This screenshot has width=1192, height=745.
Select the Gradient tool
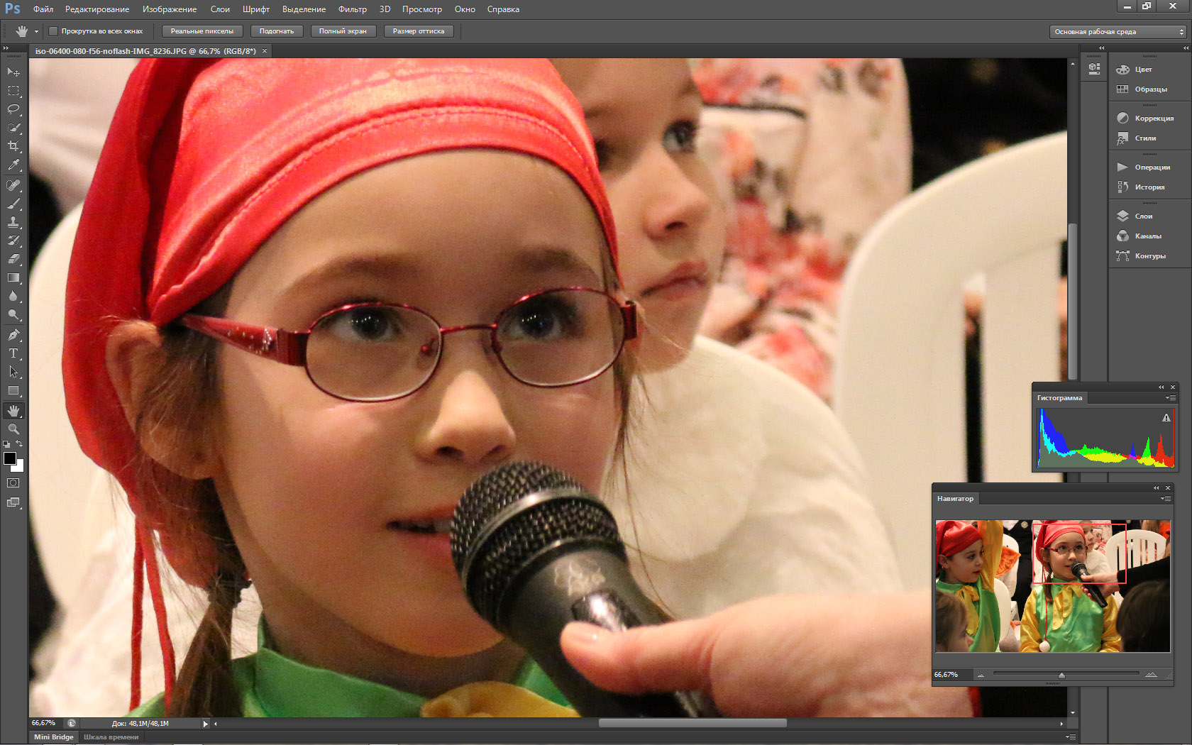pos(13,277)
